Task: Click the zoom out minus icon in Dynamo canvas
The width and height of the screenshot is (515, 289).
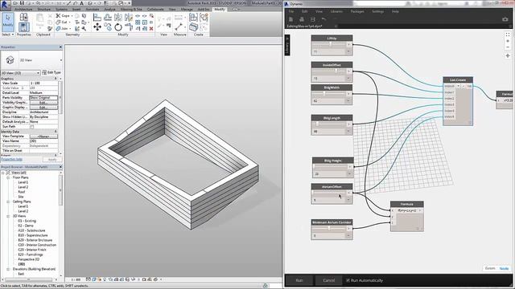Action: click(508, 47)
